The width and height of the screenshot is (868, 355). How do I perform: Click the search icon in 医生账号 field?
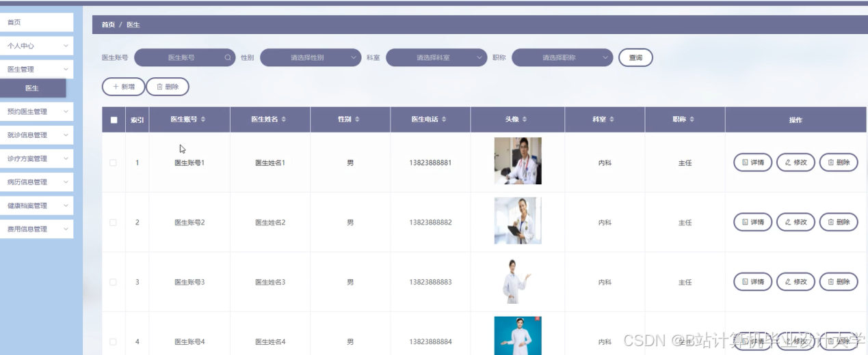228,58
